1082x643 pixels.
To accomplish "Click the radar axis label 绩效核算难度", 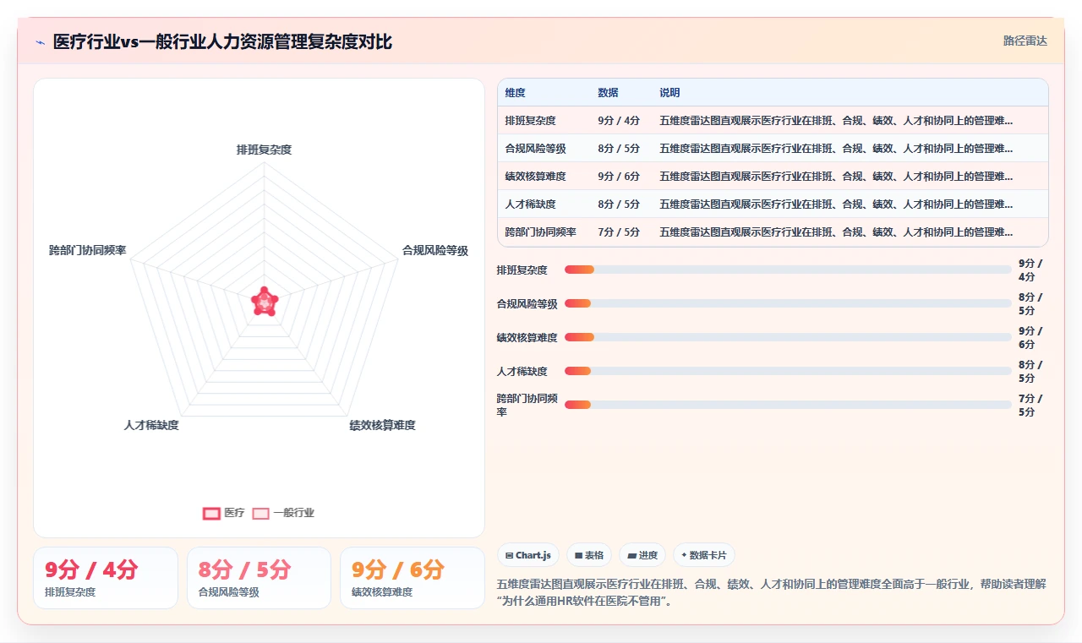I will [382, 425].
